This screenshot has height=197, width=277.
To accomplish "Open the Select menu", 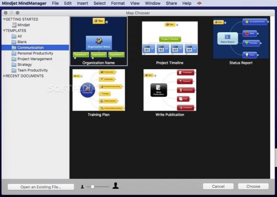I will 100,3.
